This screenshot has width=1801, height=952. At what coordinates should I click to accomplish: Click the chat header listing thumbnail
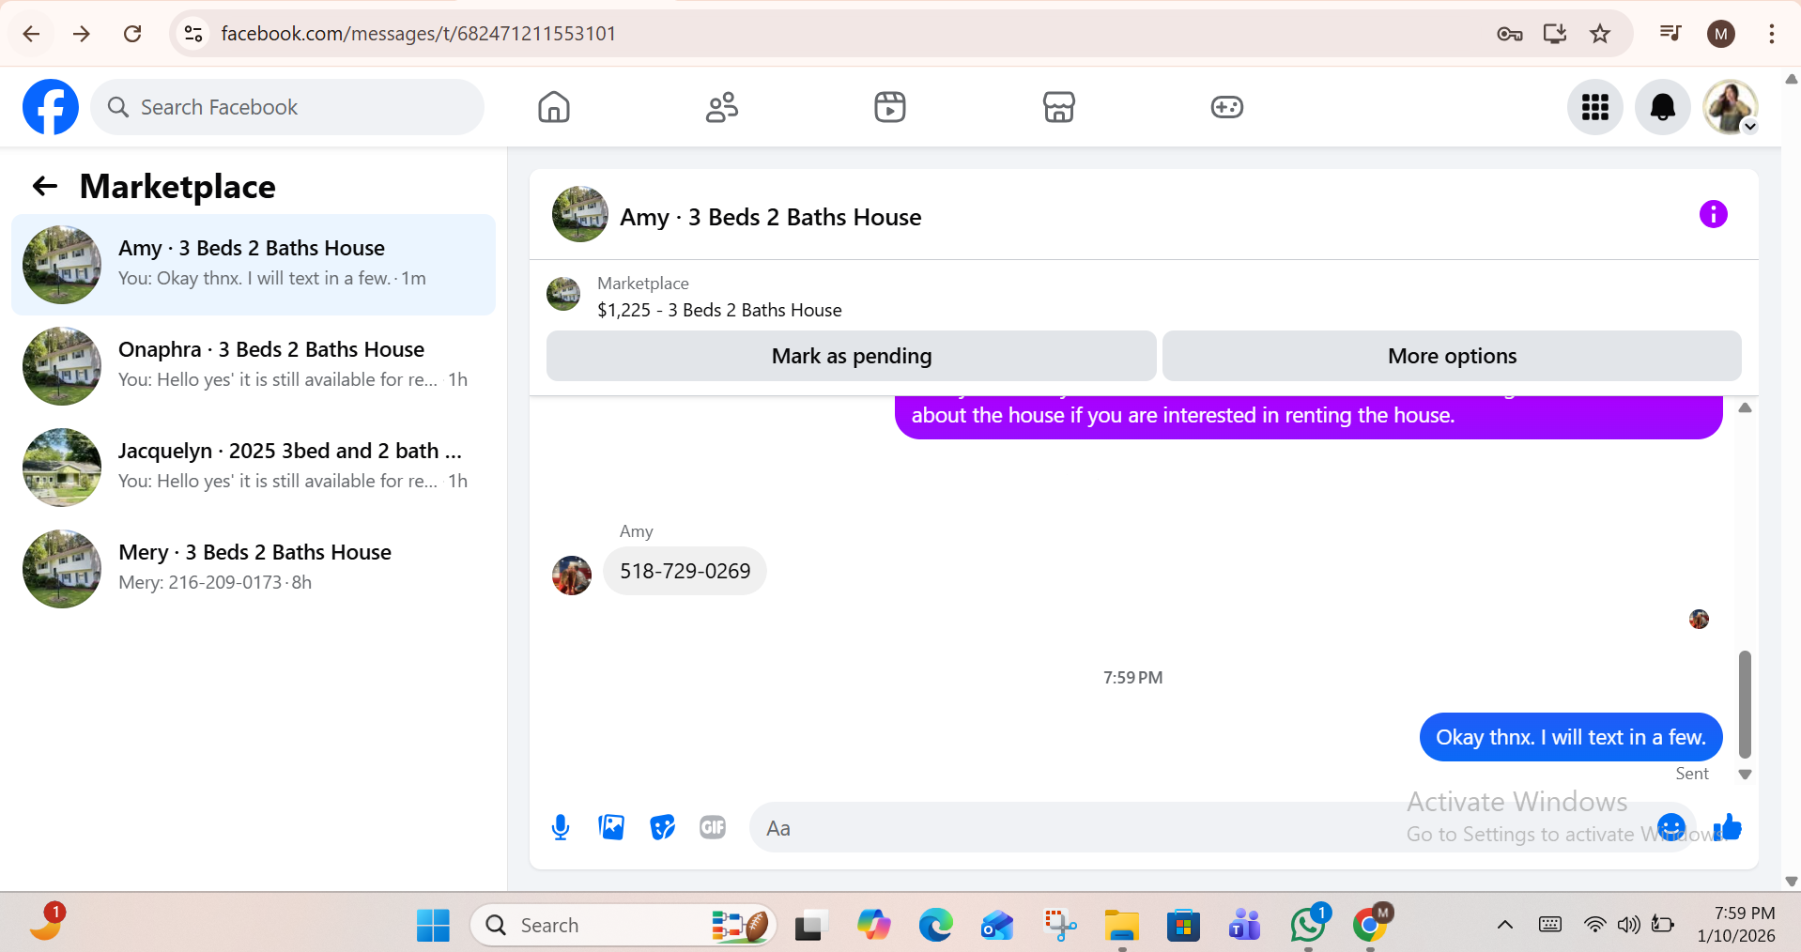580,214
